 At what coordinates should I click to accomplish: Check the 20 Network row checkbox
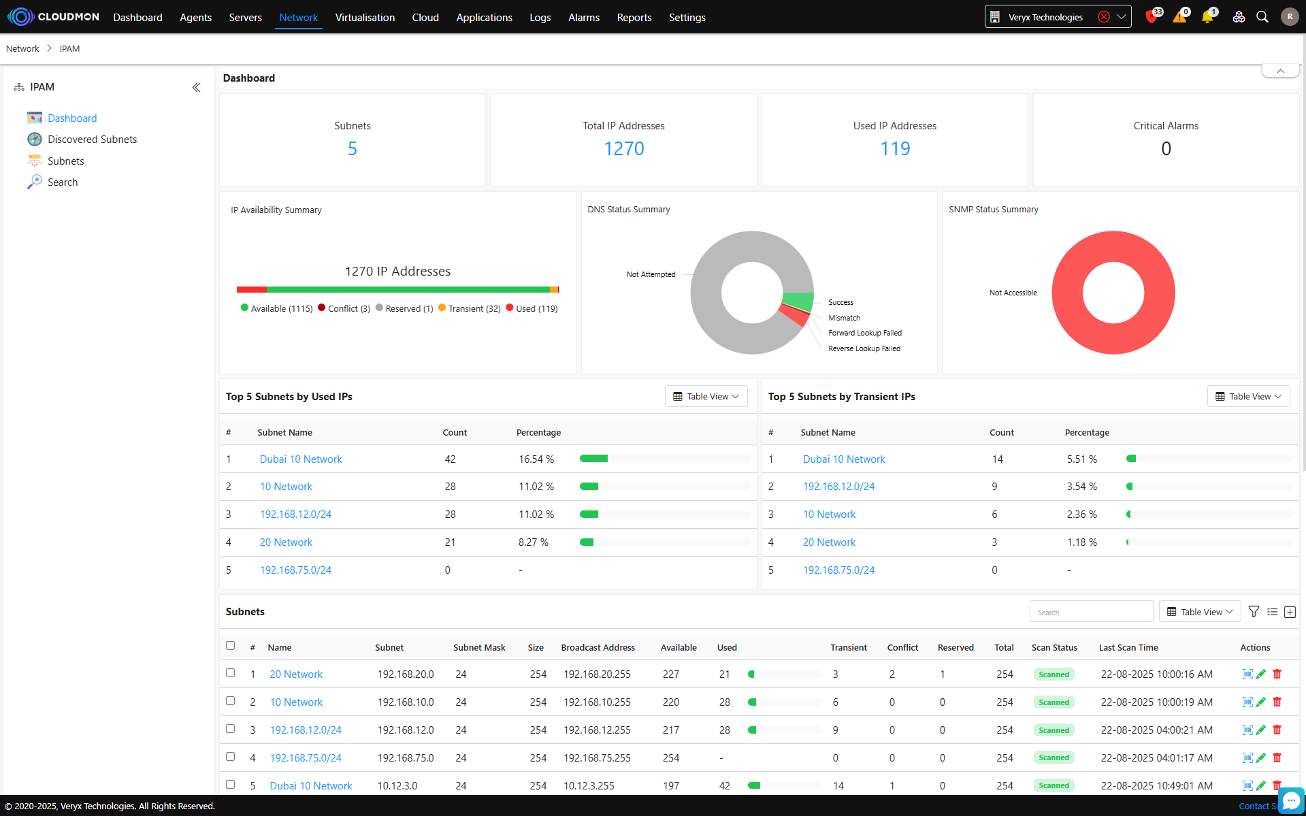pos(230,673)
